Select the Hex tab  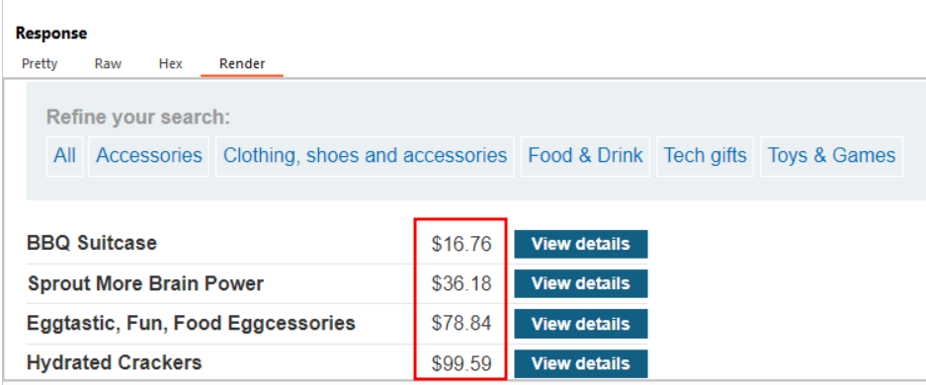[x=171, y=64]
